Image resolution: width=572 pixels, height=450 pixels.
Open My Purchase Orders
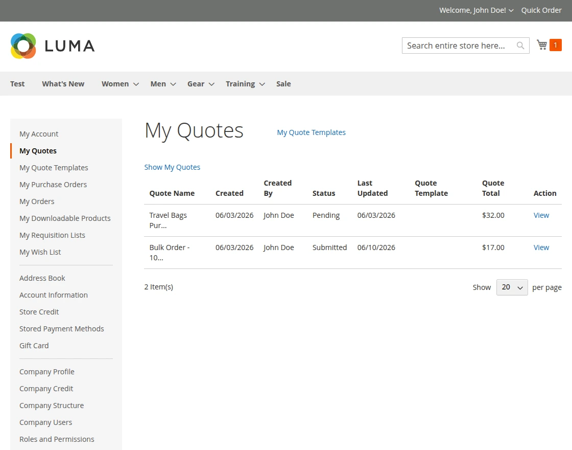[53, 185]
